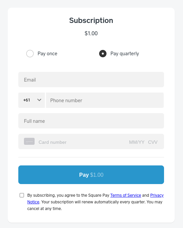This screenshot has height=228, width=183.
Task: Tick the terms agreement checkbox
Action: point(22,195)
